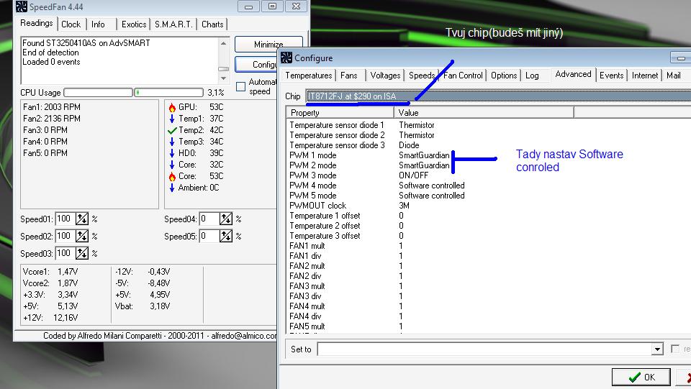Select the Advanced tab
Image resolution: width=691 pixels, height=389 pixels.
[573, 74]
